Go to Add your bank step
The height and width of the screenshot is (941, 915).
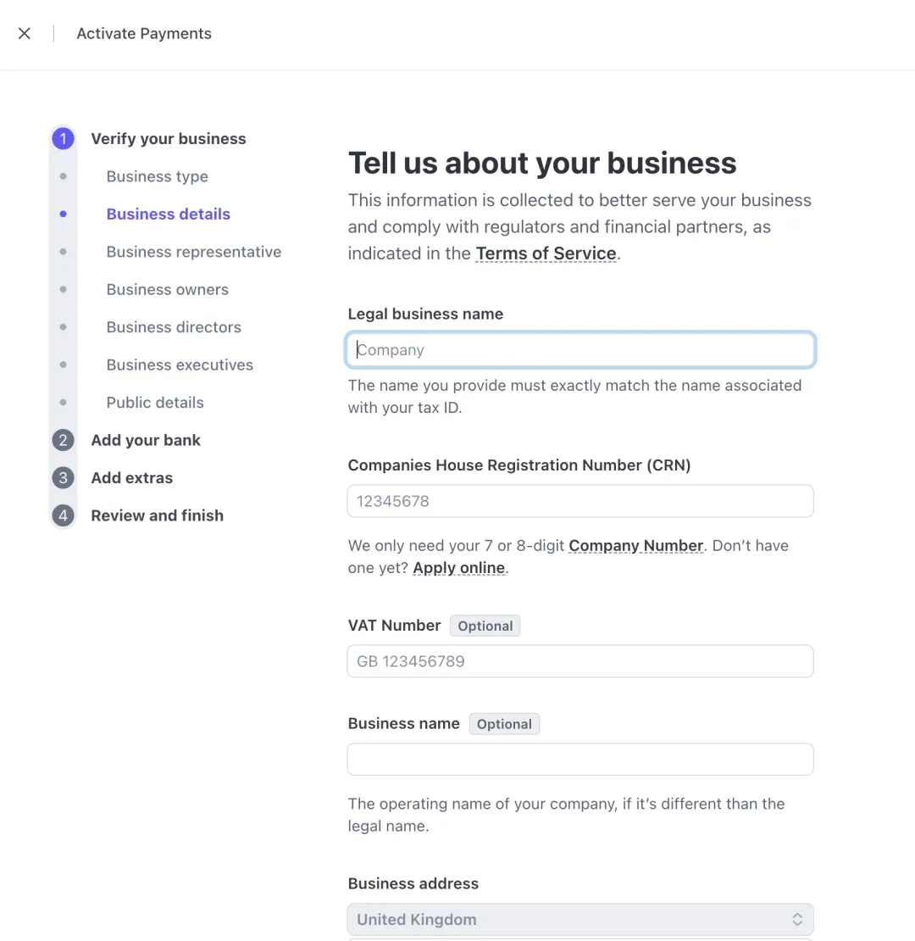(146, 440)
